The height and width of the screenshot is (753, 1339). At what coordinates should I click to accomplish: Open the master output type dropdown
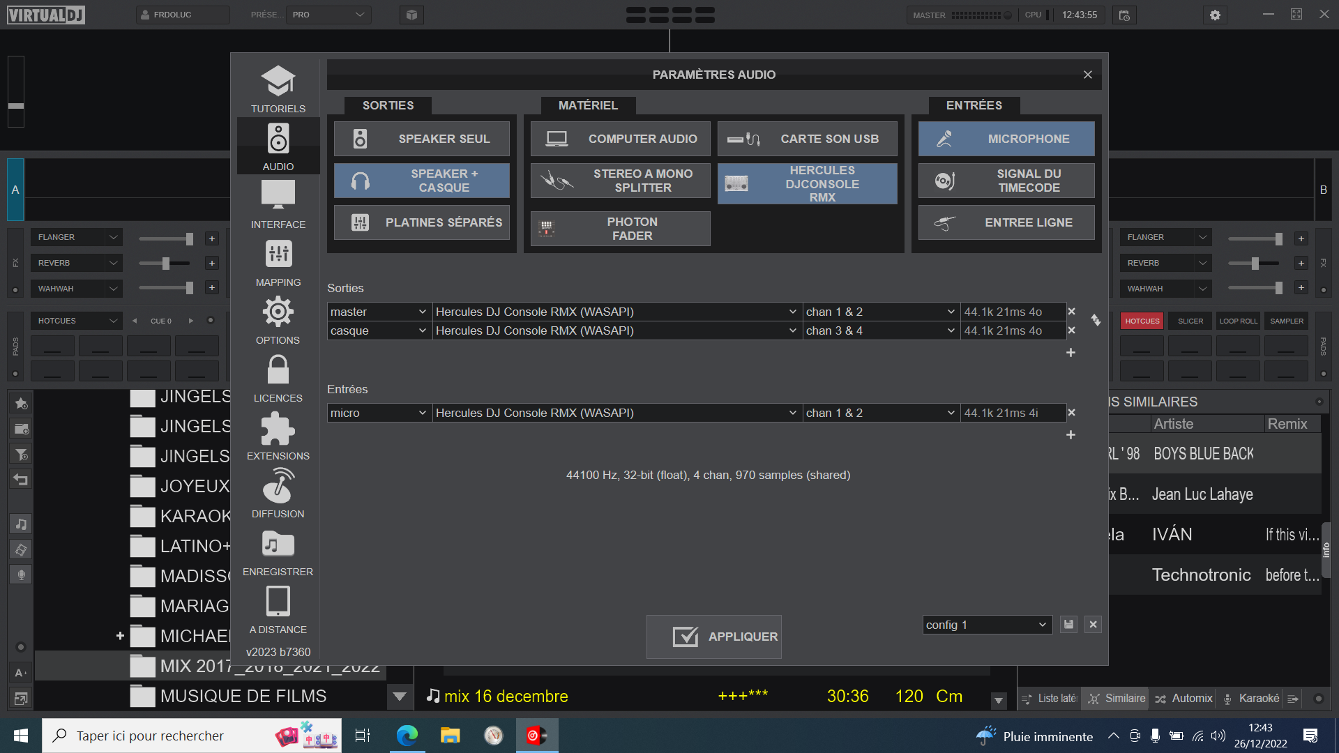click(x=379, y=312)
